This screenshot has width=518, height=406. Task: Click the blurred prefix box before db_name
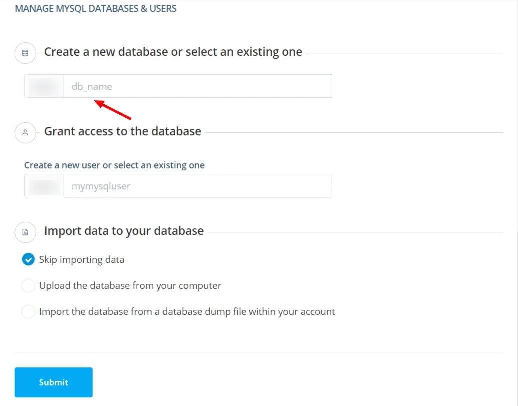click(x=44, y=86)
